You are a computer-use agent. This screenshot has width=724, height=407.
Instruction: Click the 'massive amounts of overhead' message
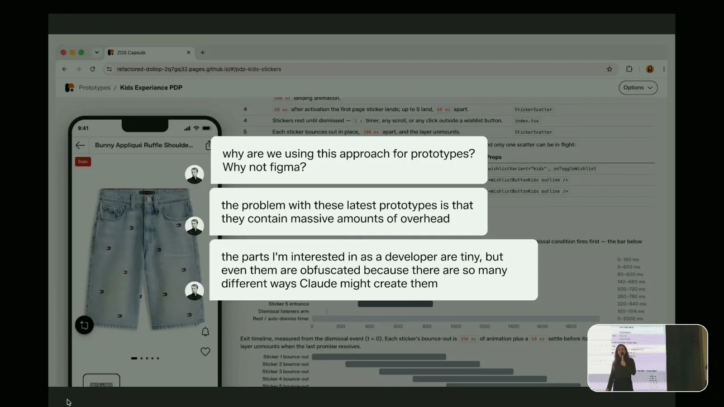click(348, 212)
